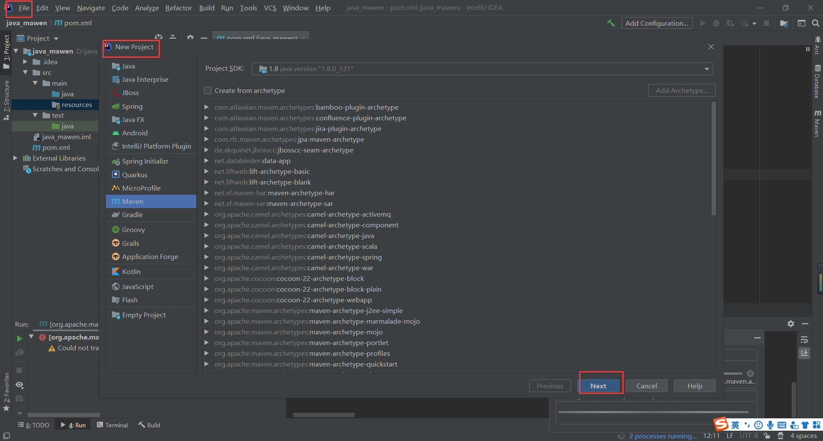This screenshot has height=441, width=823.
Task: Pick IntelliJ Platform Plugin project type
Action: pos(151,146)
